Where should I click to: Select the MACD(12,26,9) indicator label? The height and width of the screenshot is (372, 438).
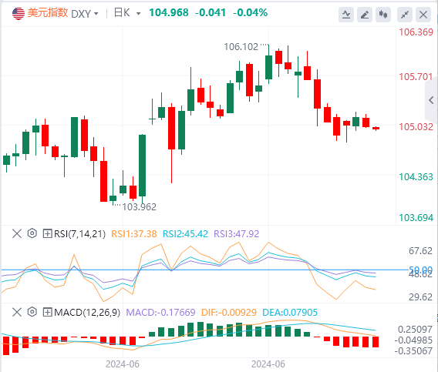[87, 312]
